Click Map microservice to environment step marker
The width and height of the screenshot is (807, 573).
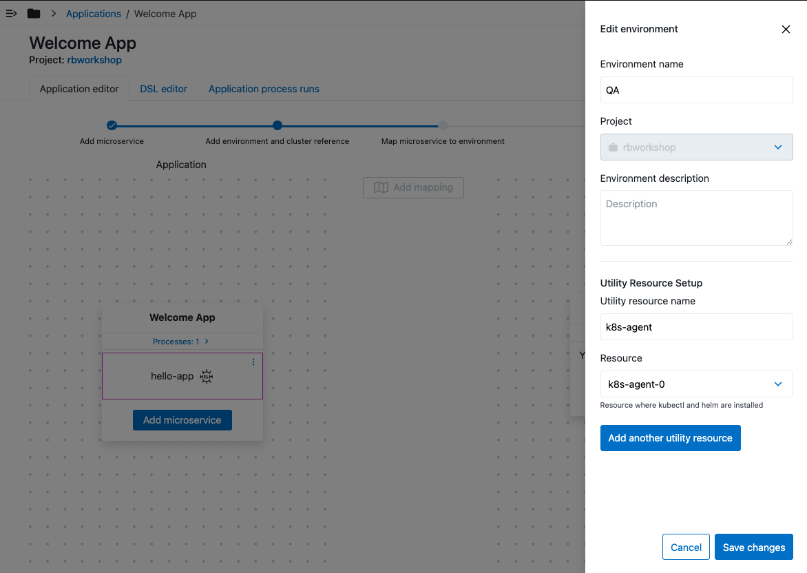443,125
